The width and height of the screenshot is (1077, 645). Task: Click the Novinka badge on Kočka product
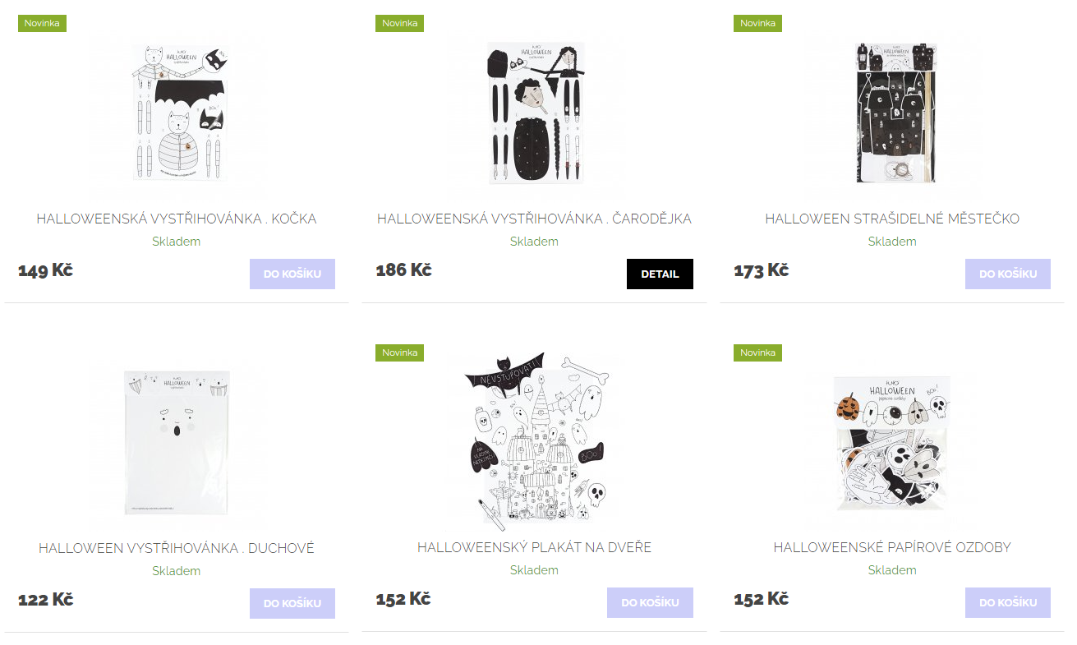click(x=42, y=23)
